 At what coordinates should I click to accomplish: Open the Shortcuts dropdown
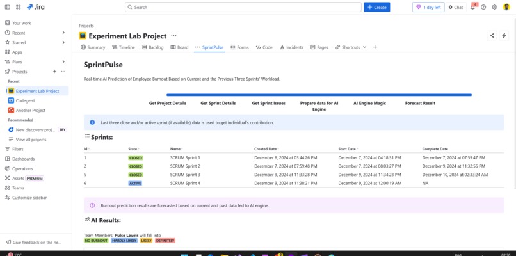pyautogui.click(x=351, y=47)
